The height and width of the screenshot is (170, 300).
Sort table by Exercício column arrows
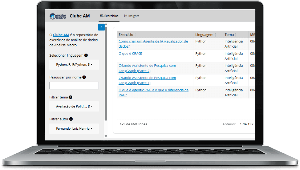[135, 35]
